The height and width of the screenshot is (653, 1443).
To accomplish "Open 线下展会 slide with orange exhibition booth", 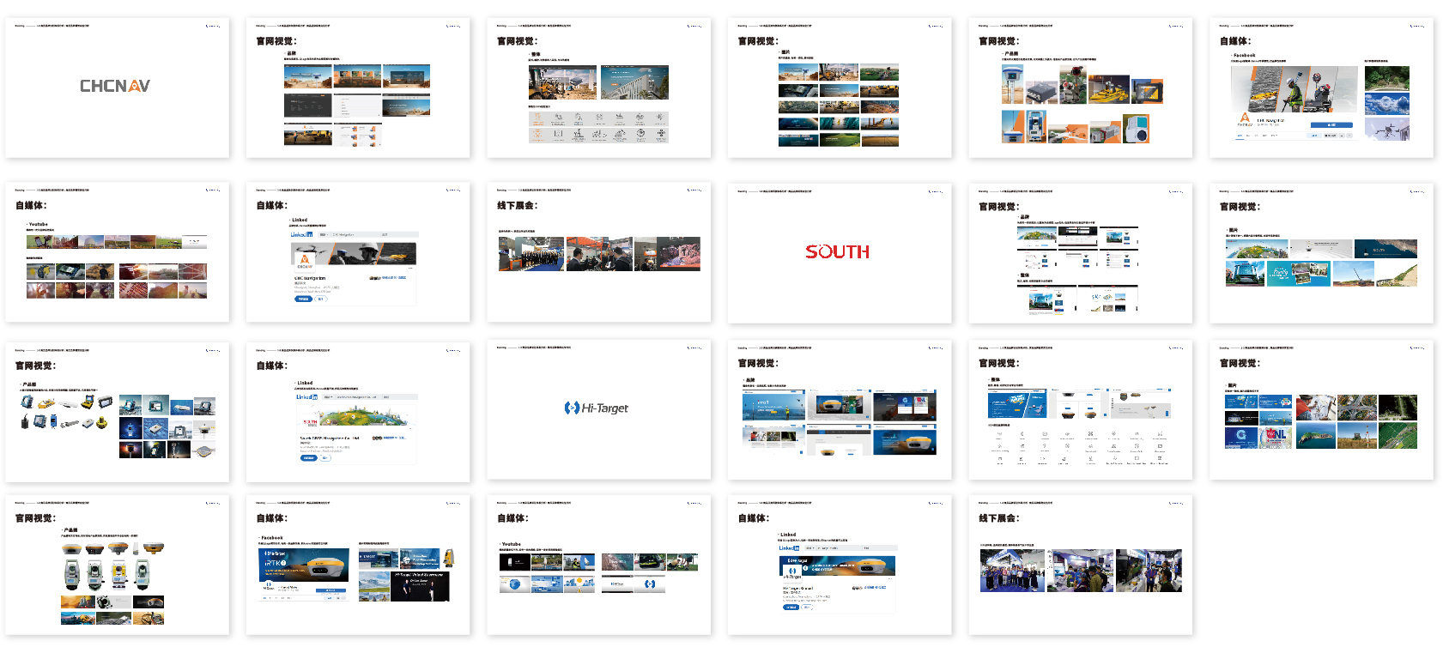I will tap(598, 252).
